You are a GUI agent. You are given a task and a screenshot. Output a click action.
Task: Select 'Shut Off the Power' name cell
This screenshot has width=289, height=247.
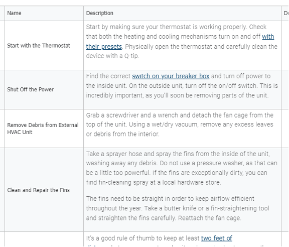pos(44,89)
